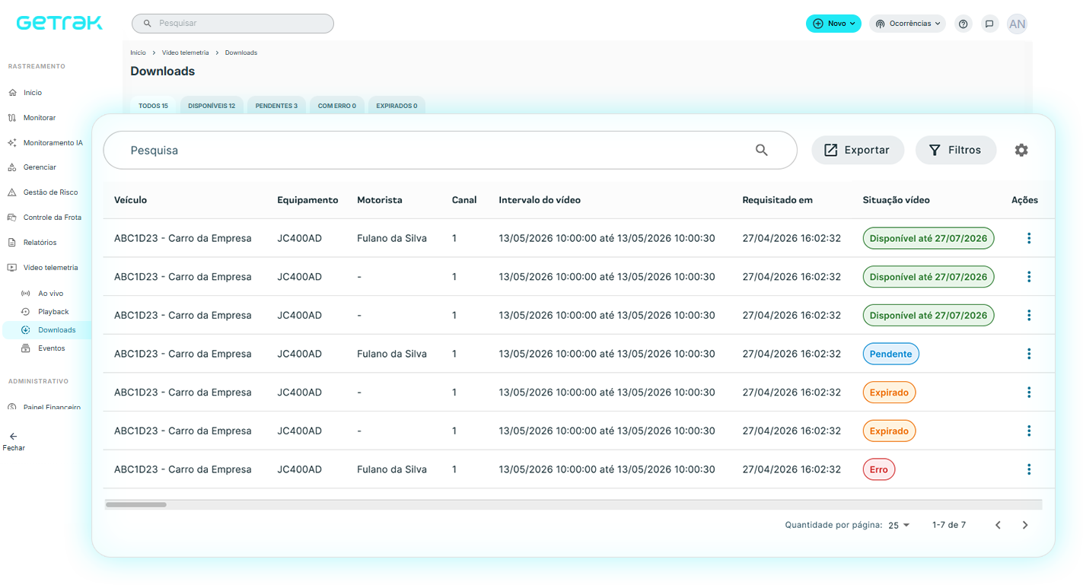This screenshot has height=585, width=1083.
Task: Open the Ocorrências dropdown
Action: (x=907, y=24)
